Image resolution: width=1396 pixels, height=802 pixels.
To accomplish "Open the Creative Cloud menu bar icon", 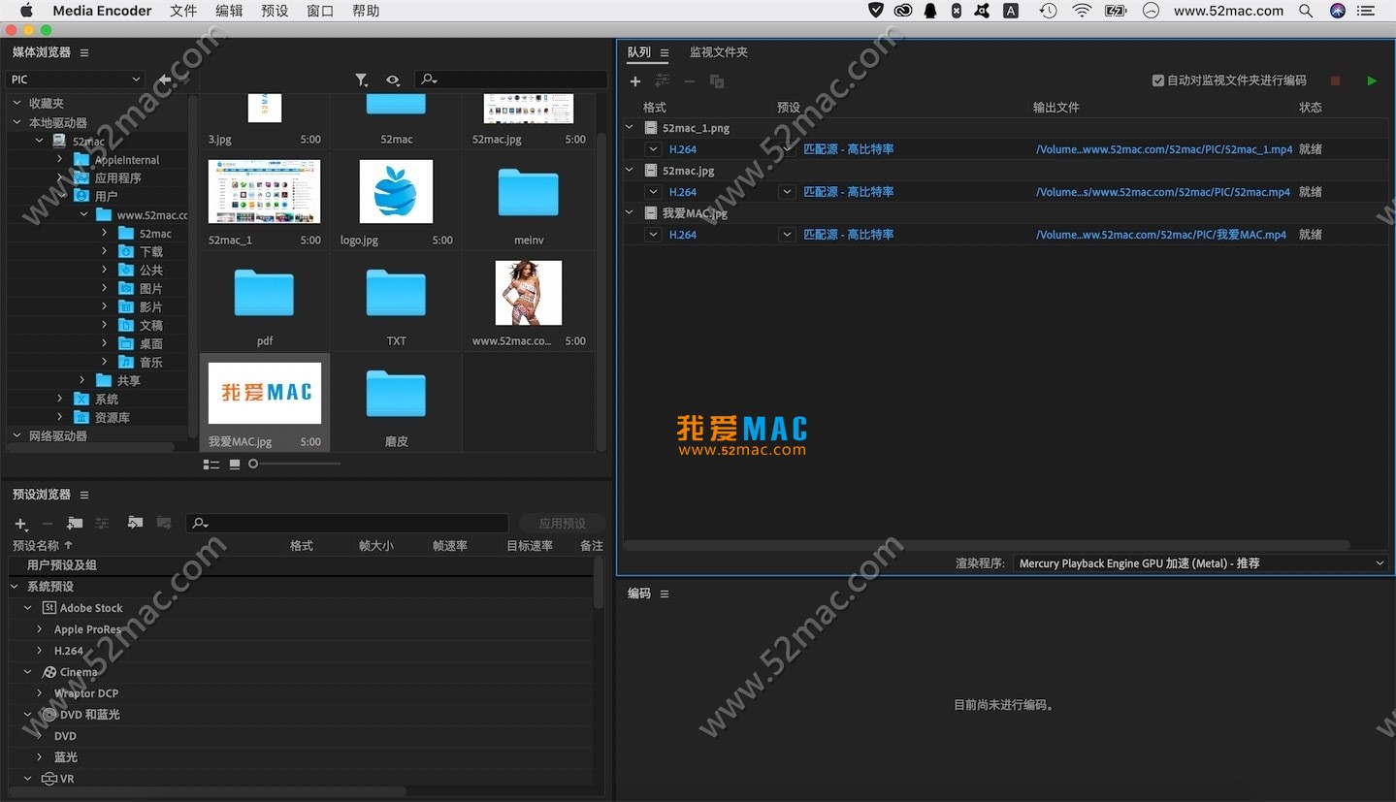I will [903, 11].
